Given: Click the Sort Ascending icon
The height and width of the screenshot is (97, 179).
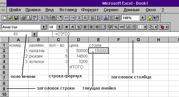Looking at the screenshot, I should point(93,18).
